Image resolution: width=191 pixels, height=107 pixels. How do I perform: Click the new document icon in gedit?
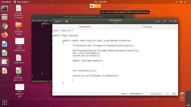(x=67, y=21)
